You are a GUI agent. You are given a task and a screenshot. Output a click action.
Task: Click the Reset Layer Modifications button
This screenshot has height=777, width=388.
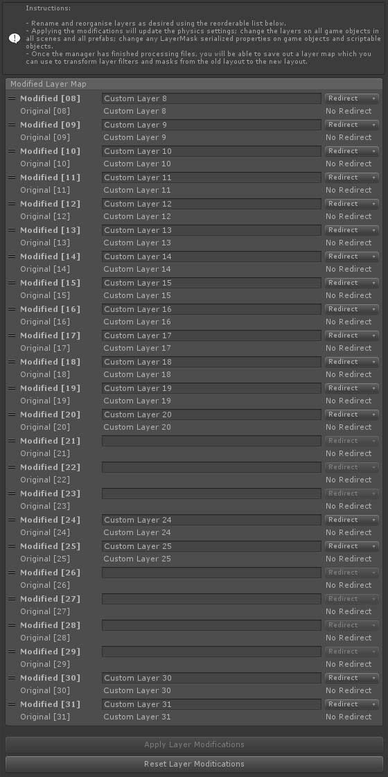point(194,764)
